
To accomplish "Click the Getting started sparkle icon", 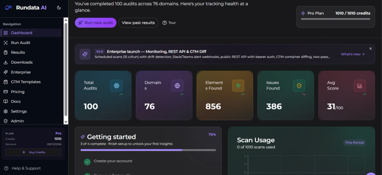I will point(83,137).
